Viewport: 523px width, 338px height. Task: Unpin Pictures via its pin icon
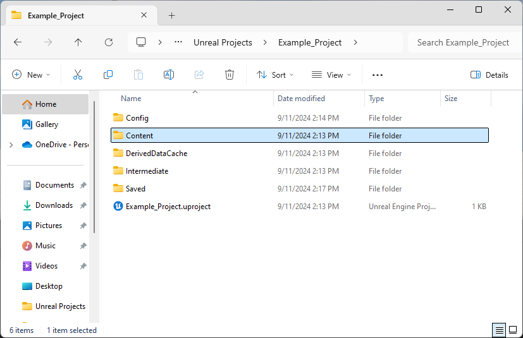point(83,226)
